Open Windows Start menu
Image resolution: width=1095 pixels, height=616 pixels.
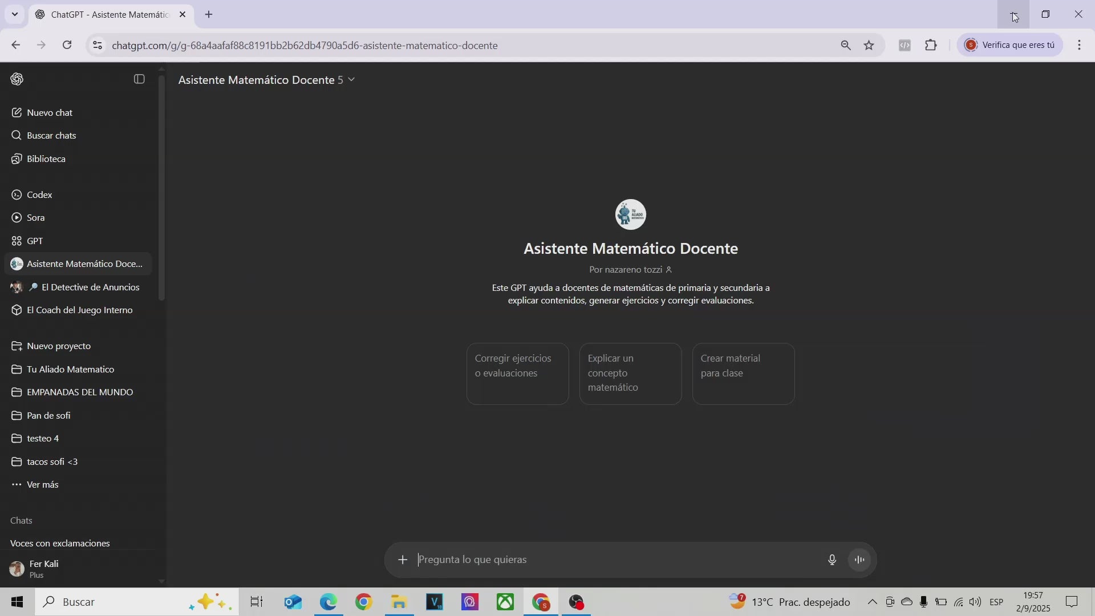(17, 602)
